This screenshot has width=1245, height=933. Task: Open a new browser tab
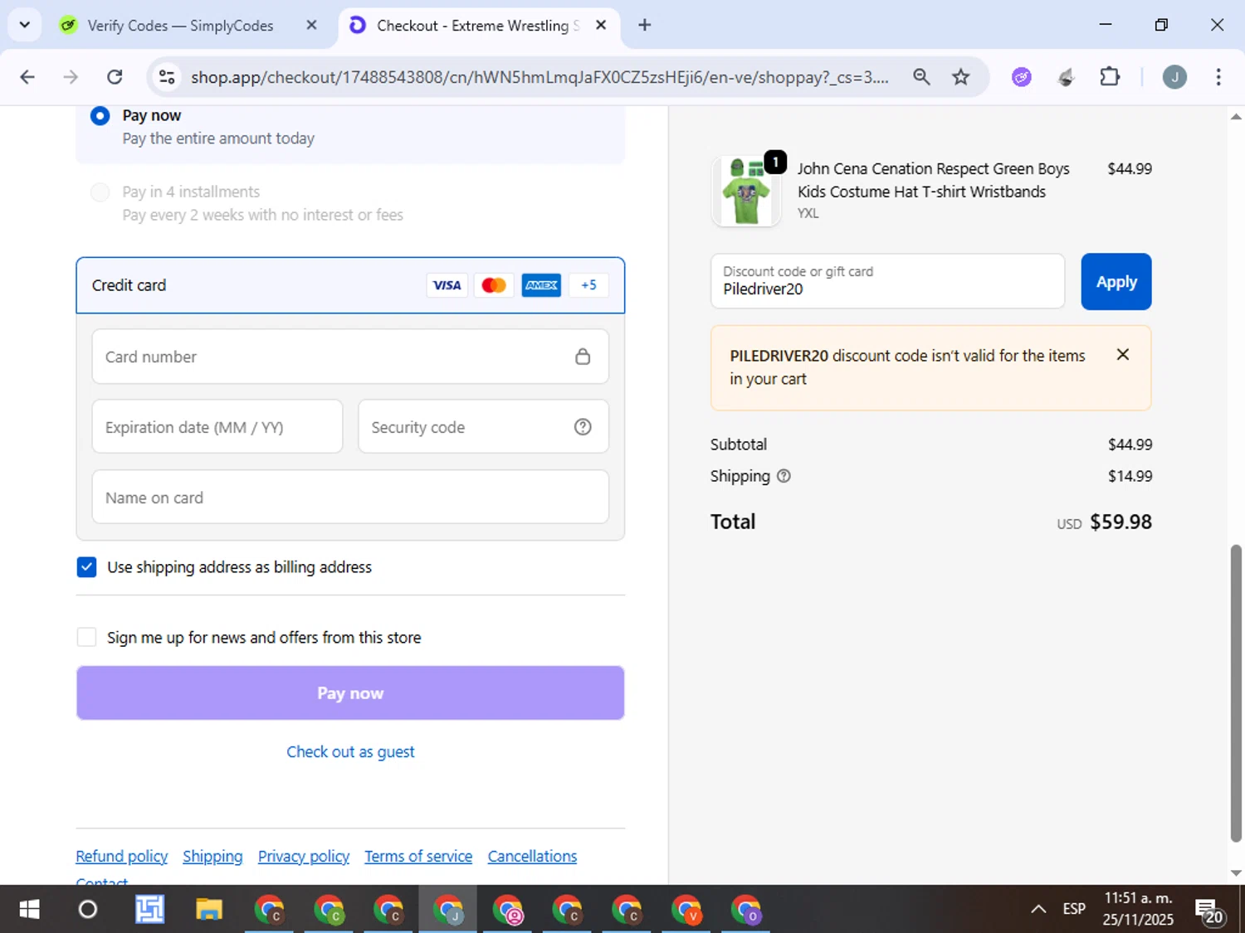(645, 26)
